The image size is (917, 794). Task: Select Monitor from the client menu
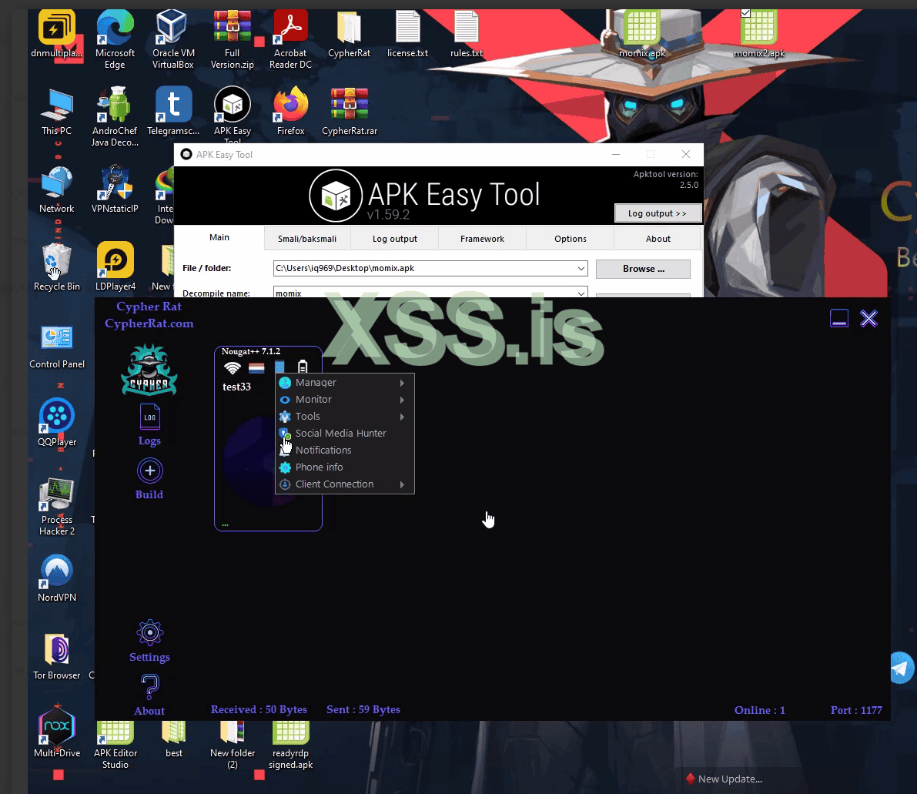tap(313, 399)
